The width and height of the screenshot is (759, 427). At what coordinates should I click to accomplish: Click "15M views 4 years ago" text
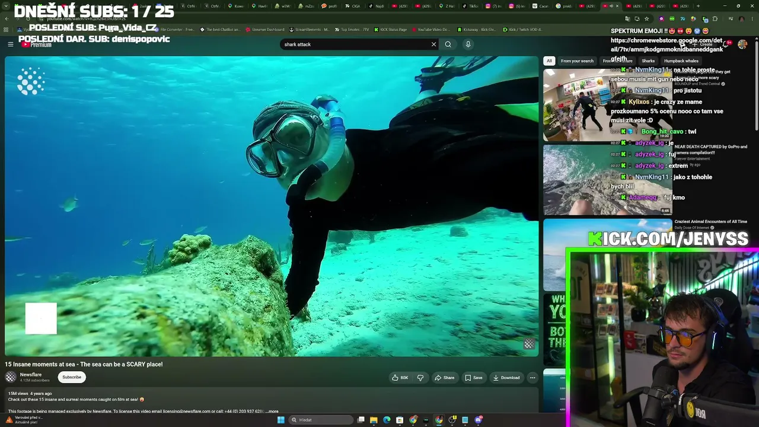(30, 393)
